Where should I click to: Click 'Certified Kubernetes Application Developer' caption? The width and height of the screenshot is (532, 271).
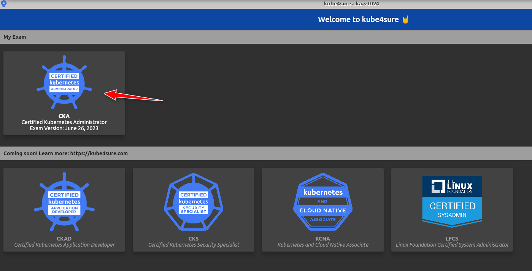(x=64, y=245)
